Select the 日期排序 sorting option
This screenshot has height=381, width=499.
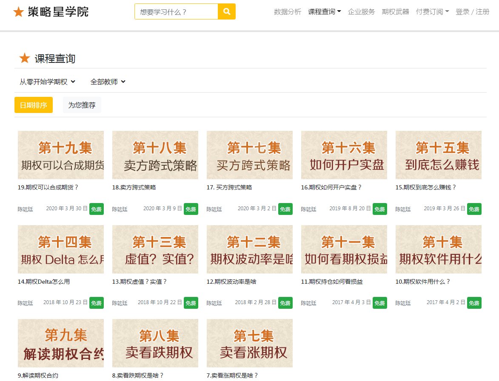coord(33,104)
